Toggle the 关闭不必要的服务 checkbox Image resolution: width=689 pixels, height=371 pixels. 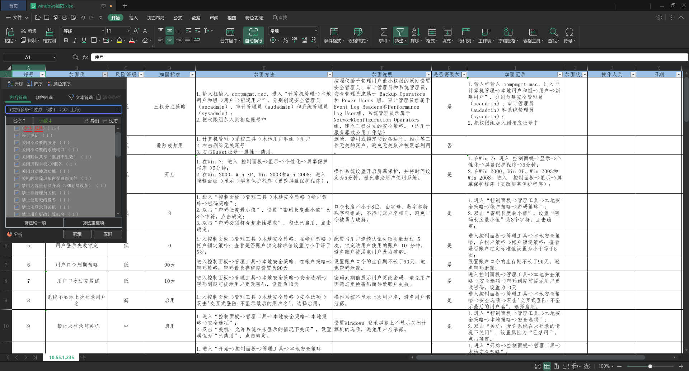[x=17, y=143]
